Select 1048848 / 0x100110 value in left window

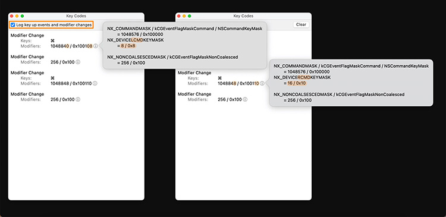point(71,84)
